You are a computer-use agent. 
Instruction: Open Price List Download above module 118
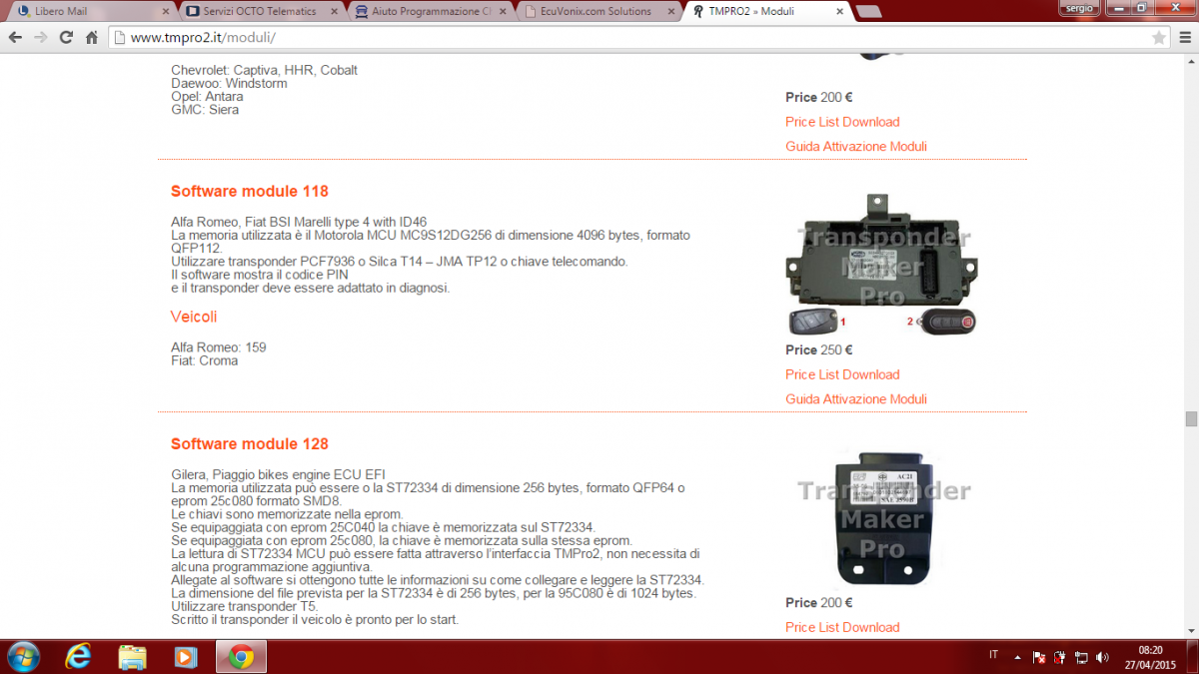(x=842, y=122)
